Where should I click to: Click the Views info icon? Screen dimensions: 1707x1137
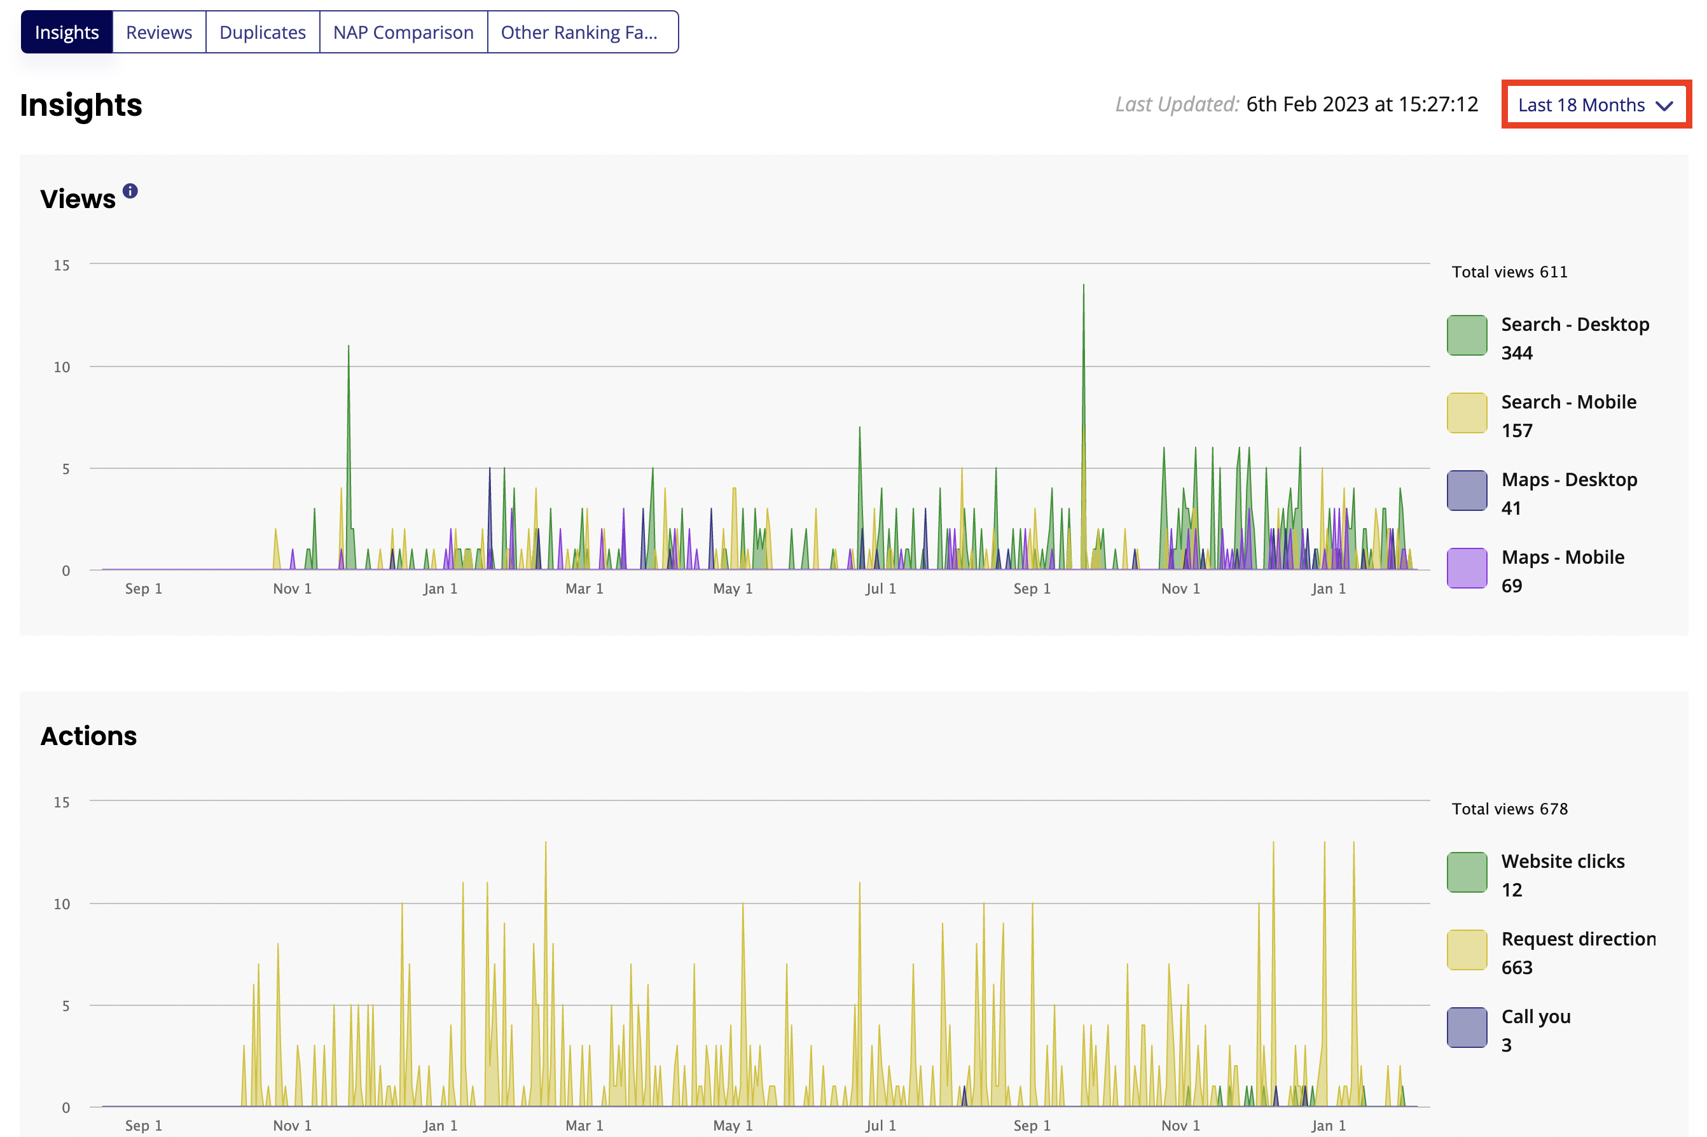pyautogui.click(x=130, y=191)
